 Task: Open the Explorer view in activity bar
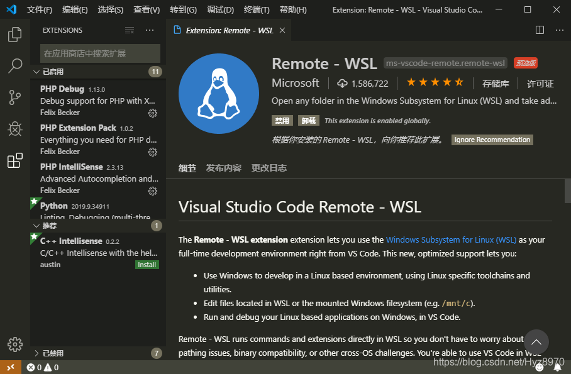(14, 35)
